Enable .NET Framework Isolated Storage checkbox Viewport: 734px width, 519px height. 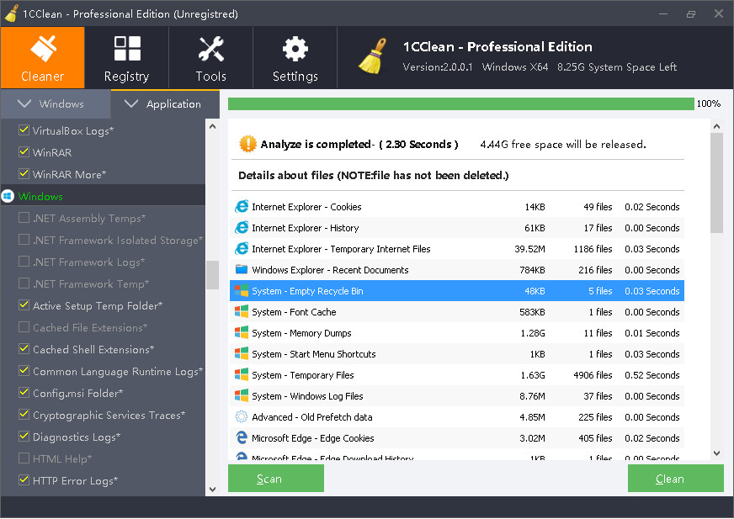coord(24,239)
